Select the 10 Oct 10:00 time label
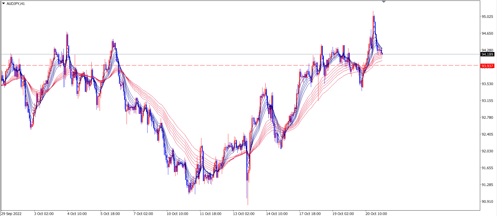 (178, 214)
